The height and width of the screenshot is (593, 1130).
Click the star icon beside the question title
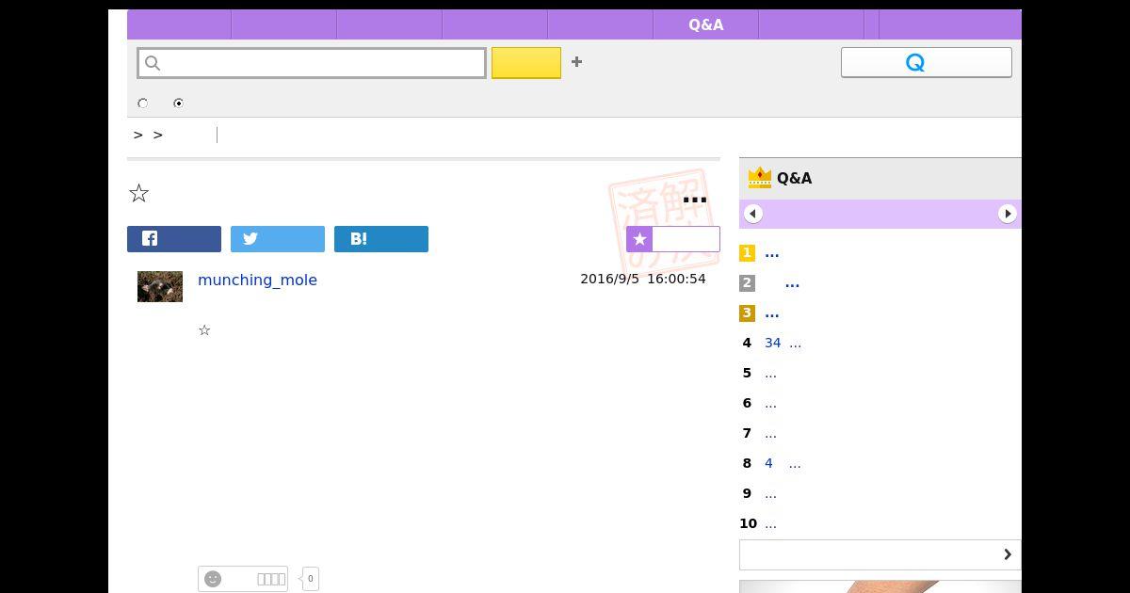tap(138, 193)
